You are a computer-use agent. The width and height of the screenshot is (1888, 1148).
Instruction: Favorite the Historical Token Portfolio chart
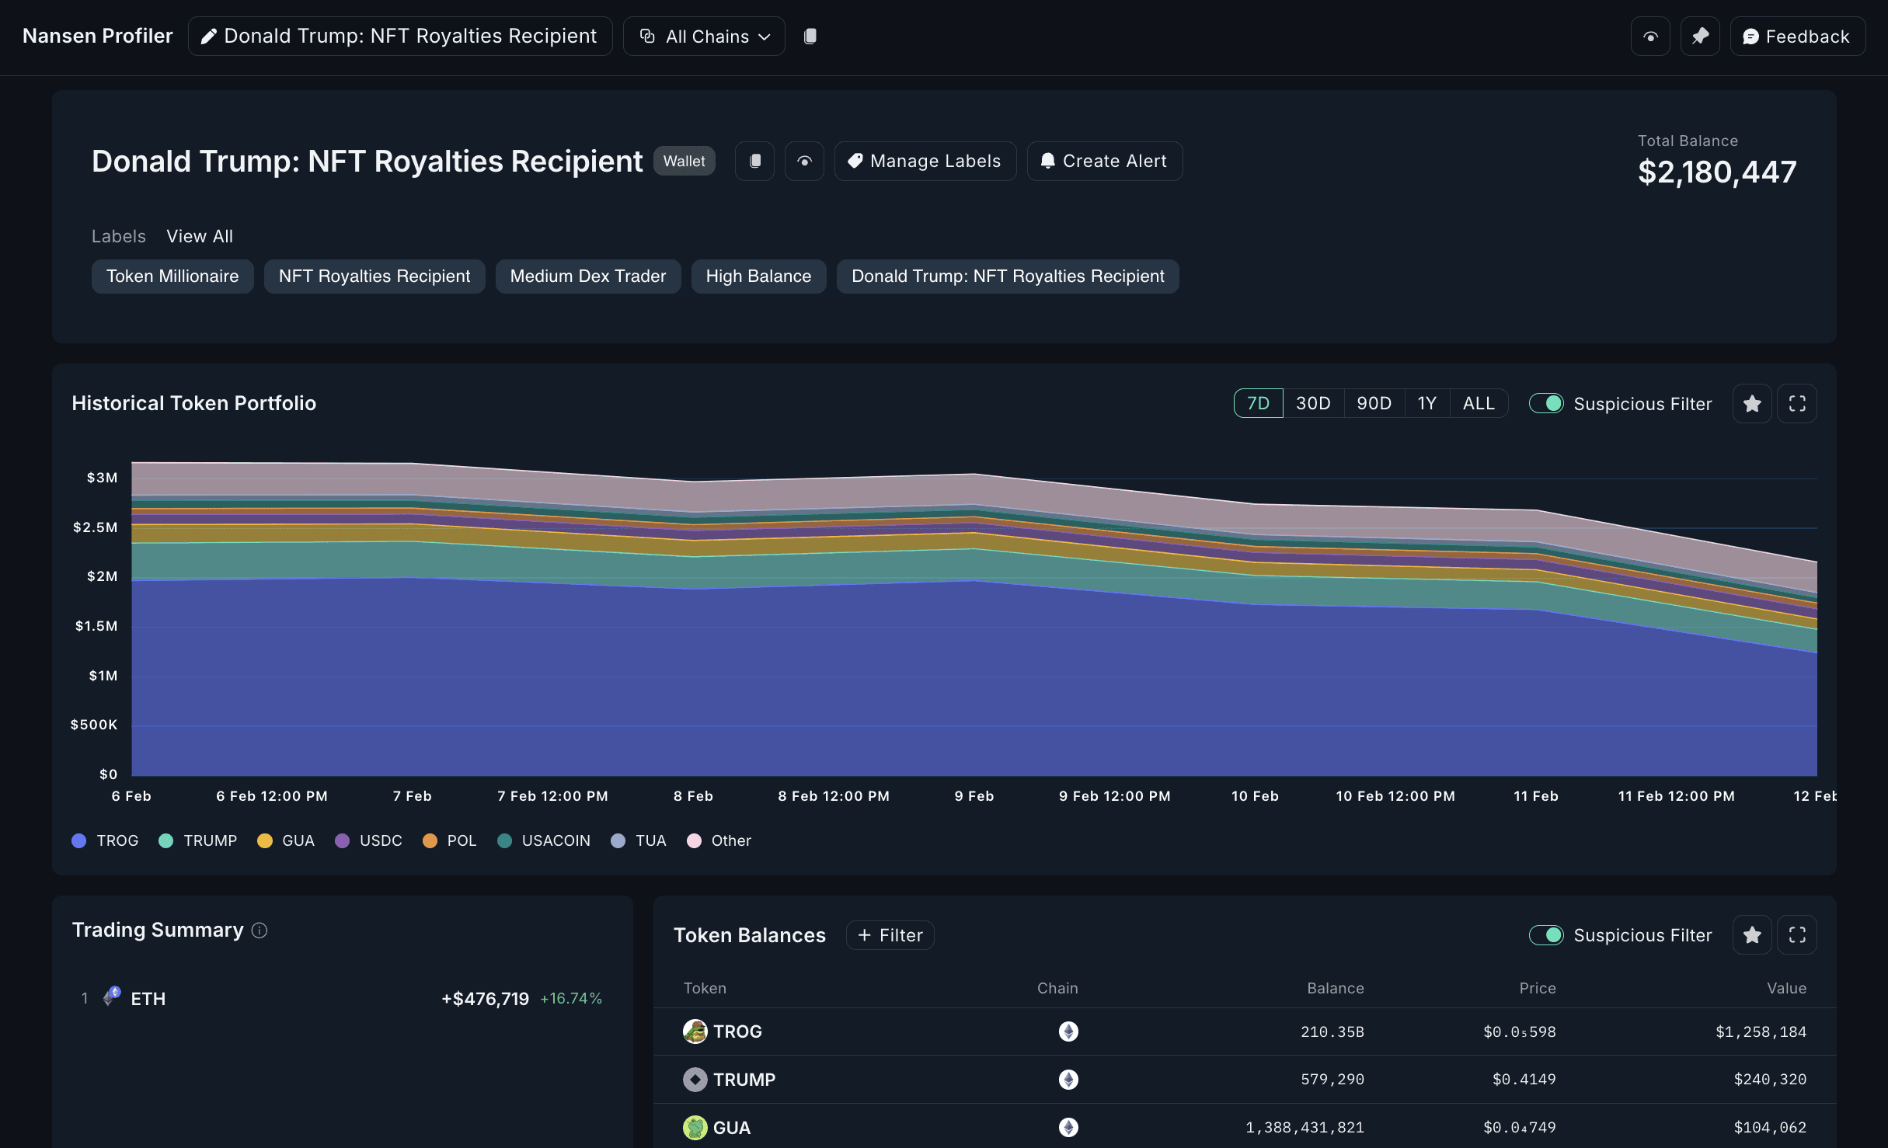coord(1751,403)
